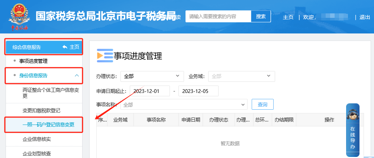Click the 国家税务总局北京市电子税务局 title

[x=106, y=16]
